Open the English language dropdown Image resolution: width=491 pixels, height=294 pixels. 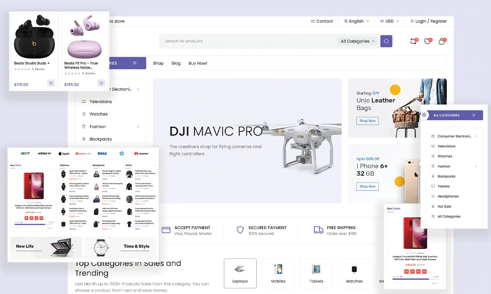(x=356, y=21)
